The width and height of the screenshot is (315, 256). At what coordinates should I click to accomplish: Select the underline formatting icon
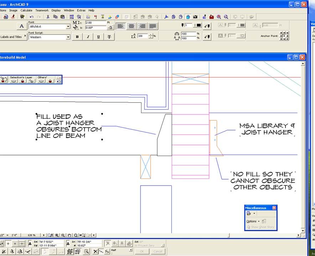(x=98, y=37)
